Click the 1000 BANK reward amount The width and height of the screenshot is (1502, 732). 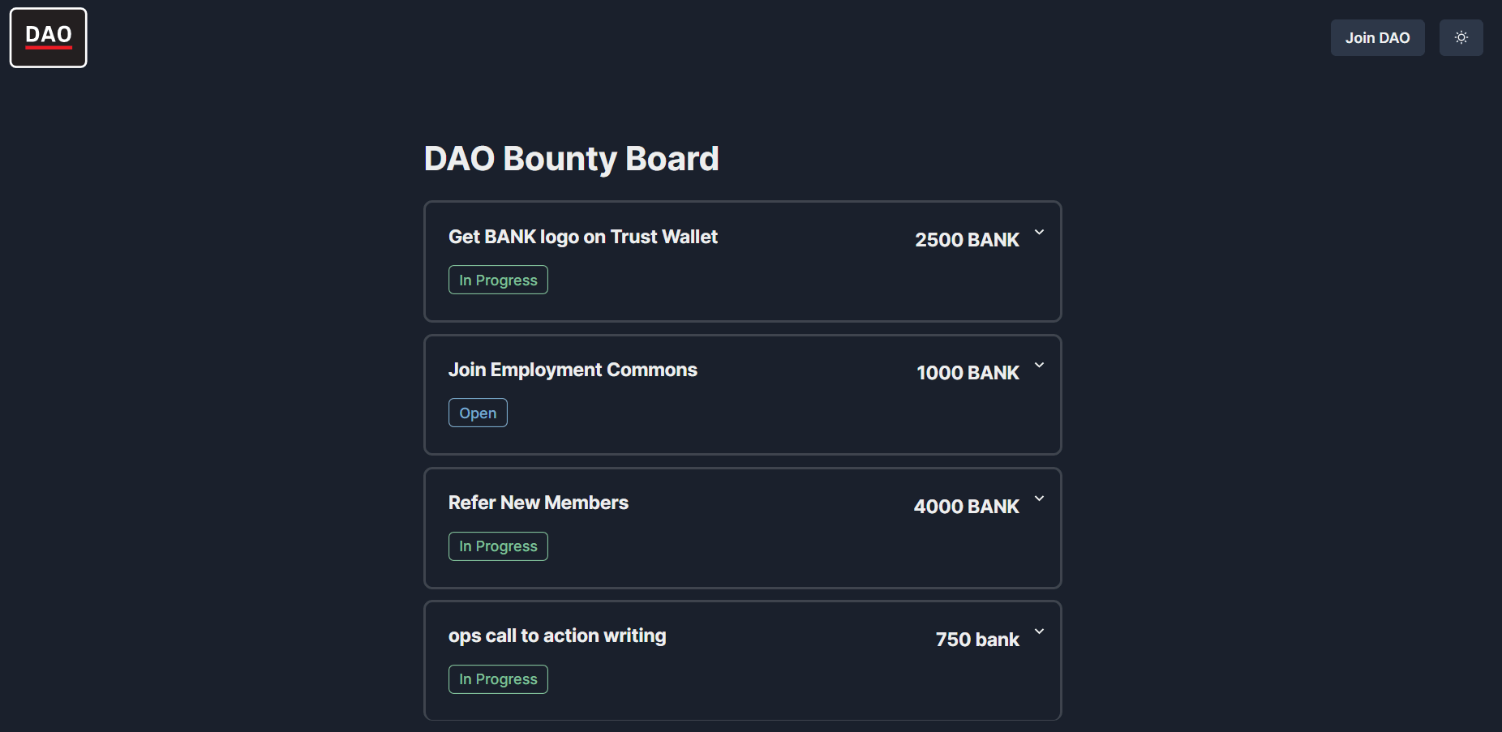[968, 373]
